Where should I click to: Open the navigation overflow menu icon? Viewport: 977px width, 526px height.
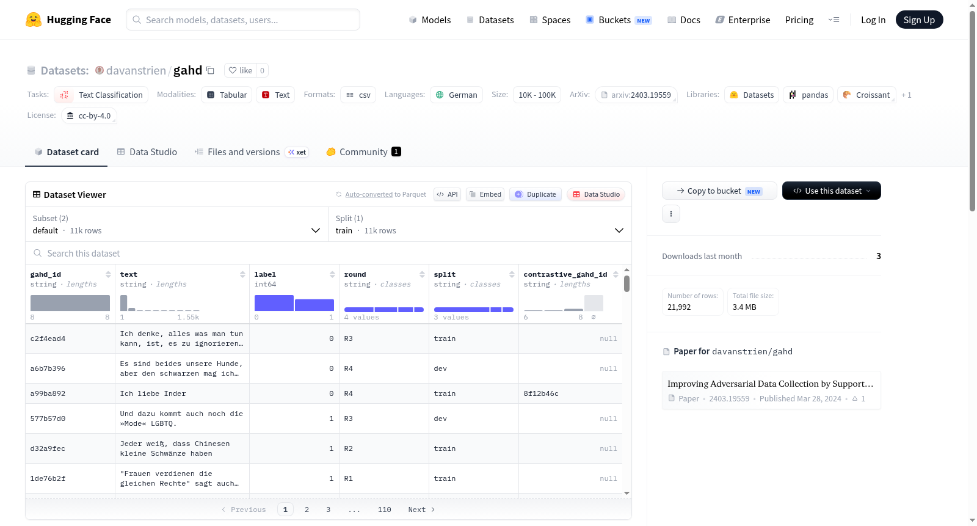(x=834, y=20)
